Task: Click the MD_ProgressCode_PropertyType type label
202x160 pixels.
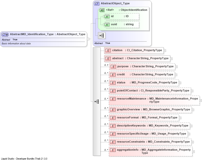Action: pyautogui.click(x=154, y=82)
